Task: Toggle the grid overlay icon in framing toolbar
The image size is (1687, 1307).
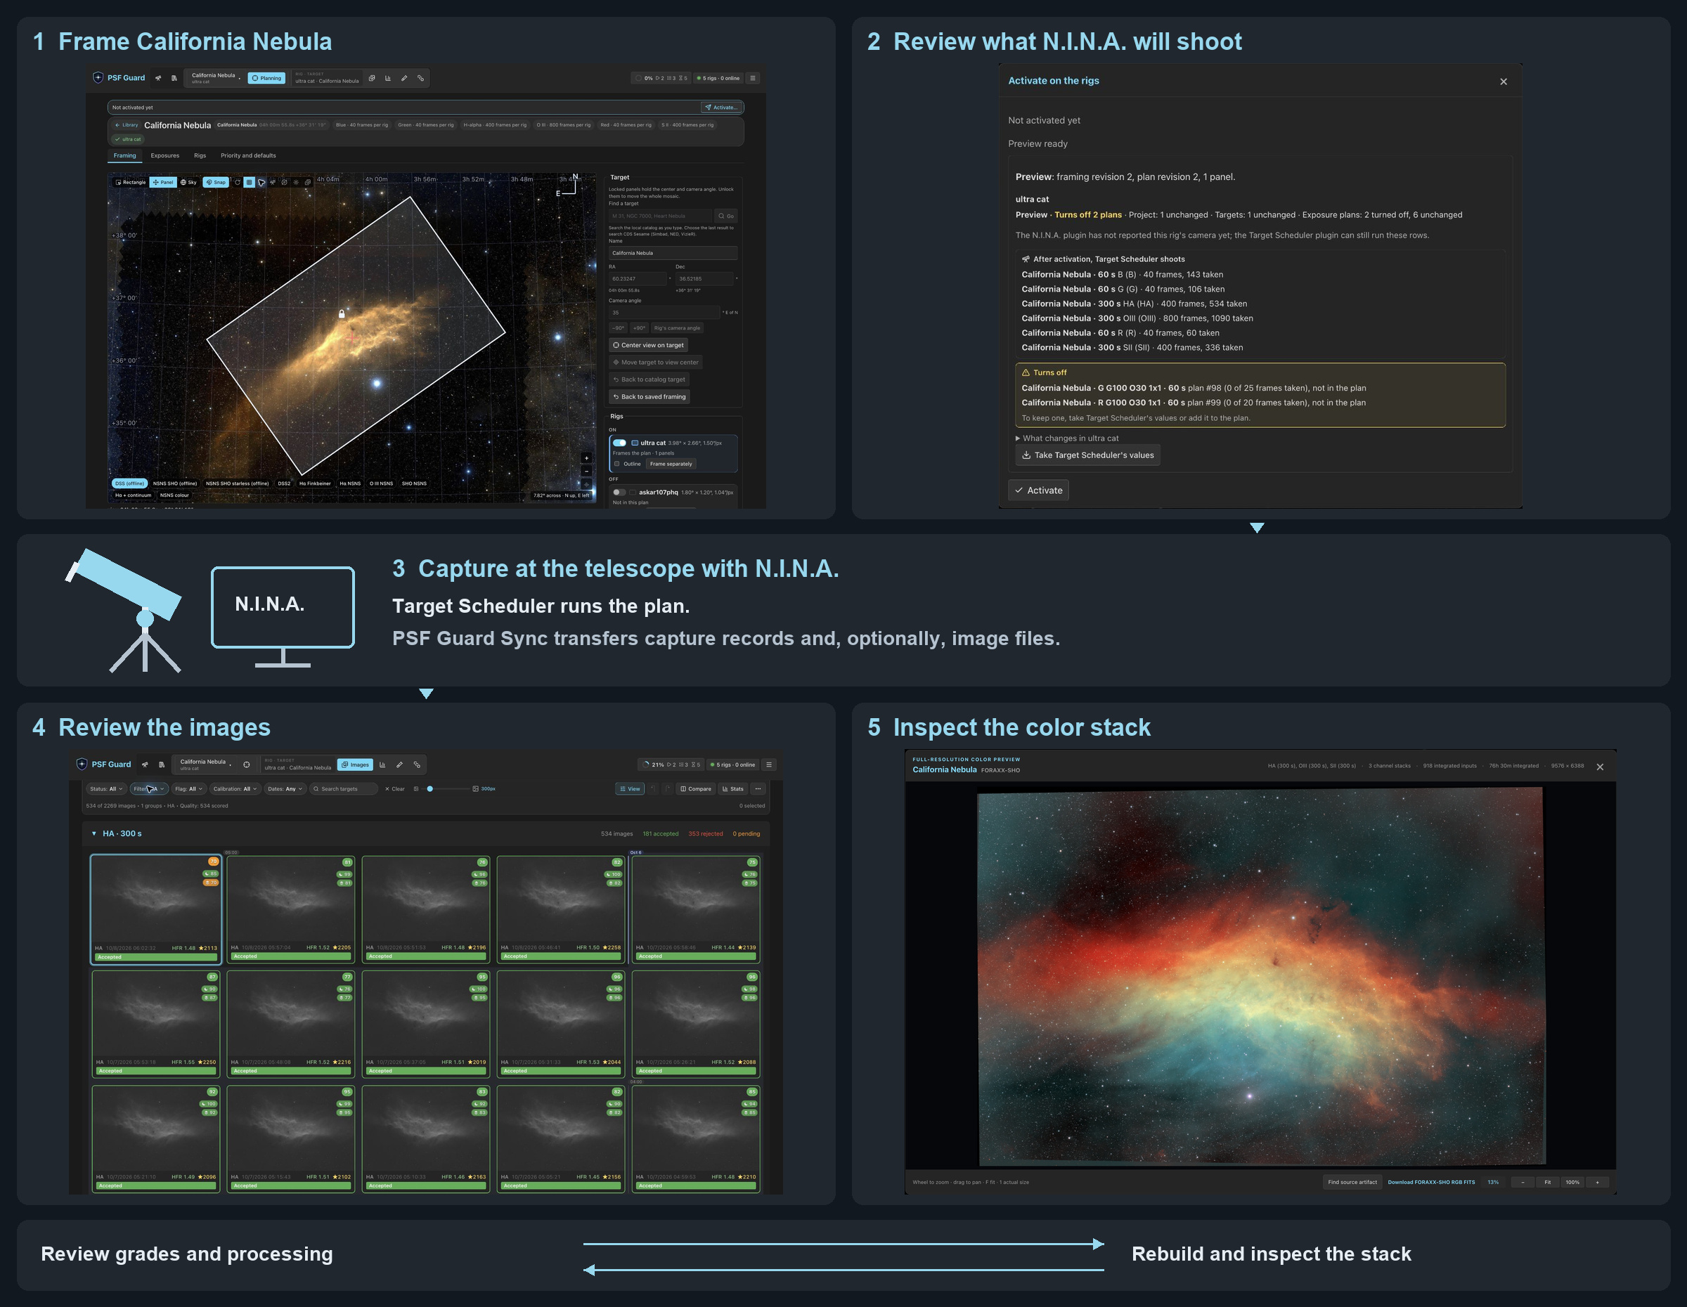Action: [250, 182]
